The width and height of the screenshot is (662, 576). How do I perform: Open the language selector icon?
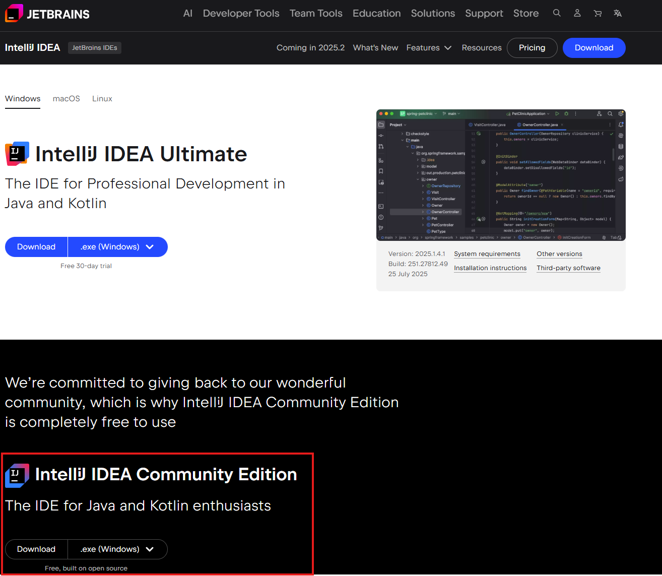point(618,13)
